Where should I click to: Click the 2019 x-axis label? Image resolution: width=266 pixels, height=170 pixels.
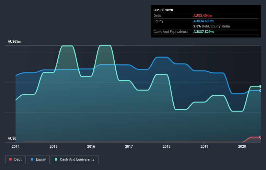point(204,146)
